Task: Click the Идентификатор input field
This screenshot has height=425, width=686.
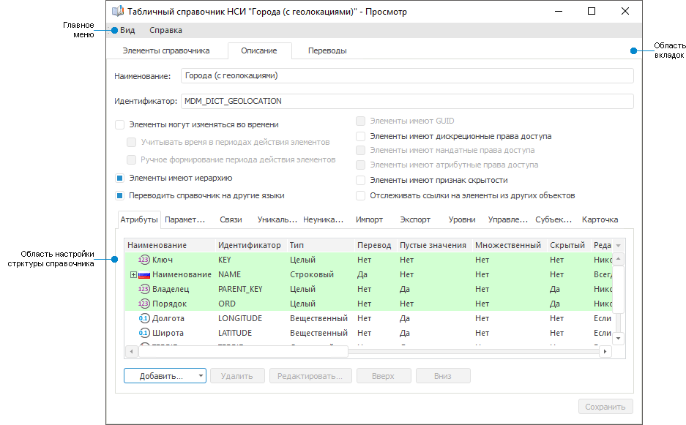Action: pyautogui.click(x=406, y=101)
